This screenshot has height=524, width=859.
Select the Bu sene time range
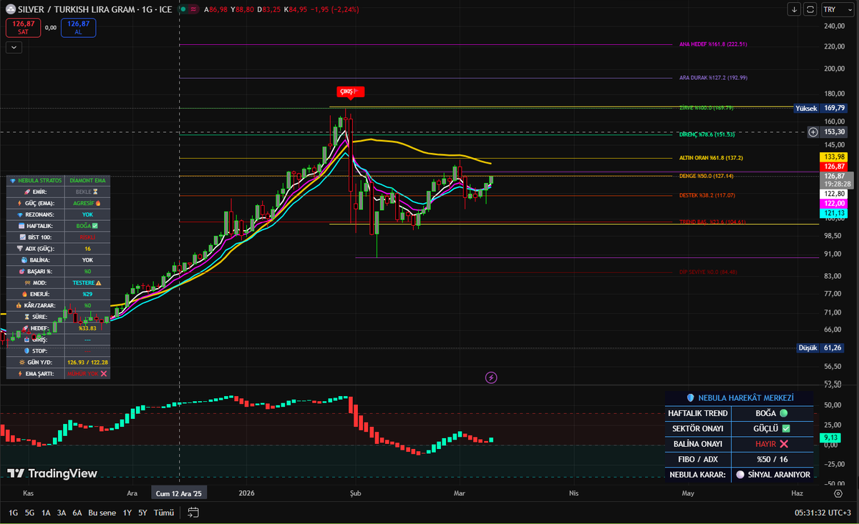(x=102, y=513)
